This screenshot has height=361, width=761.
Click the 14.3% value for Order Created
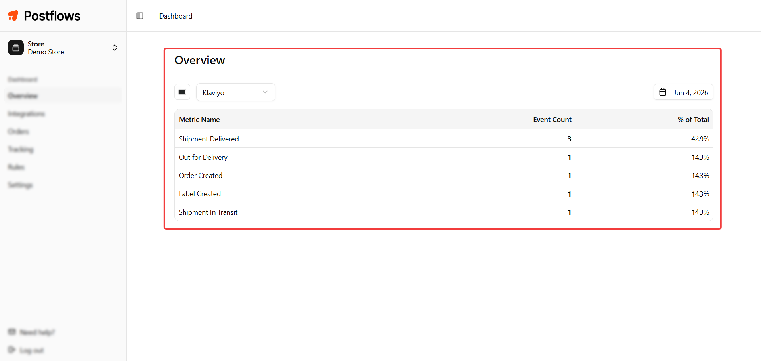pos(700,175)
